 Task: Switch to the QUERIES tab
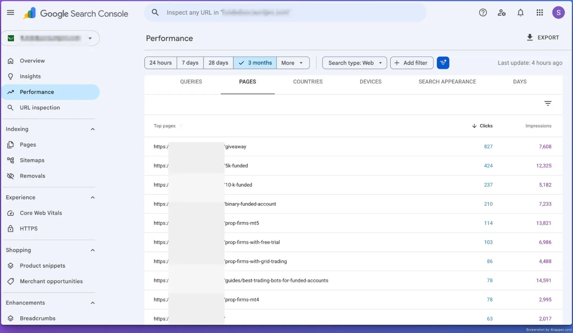pos(191,82)
